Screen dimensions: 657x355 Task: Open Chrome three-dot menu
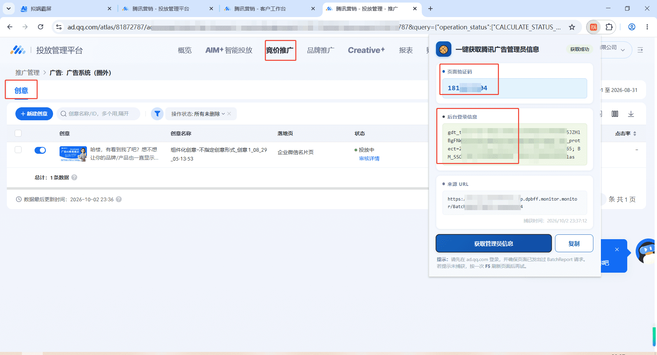pos(647,27)
